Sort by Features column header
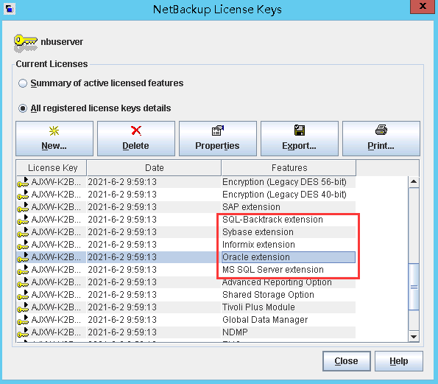The height and width of the screenshot is (384, 438). pos(289,168)
